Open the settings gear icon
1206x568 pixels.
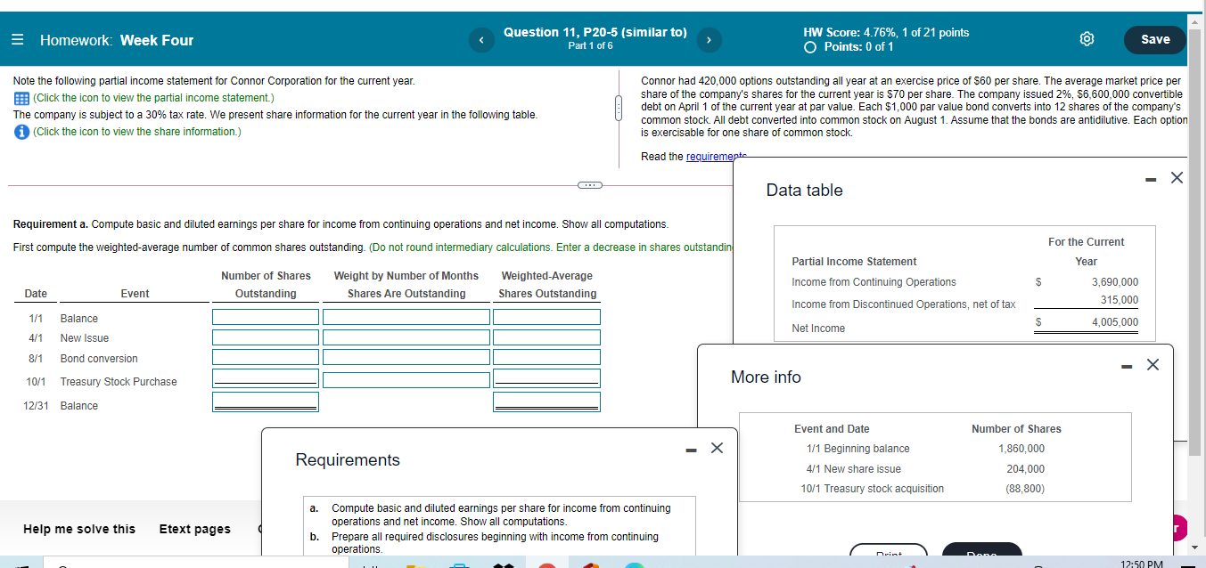point(1086,39)
